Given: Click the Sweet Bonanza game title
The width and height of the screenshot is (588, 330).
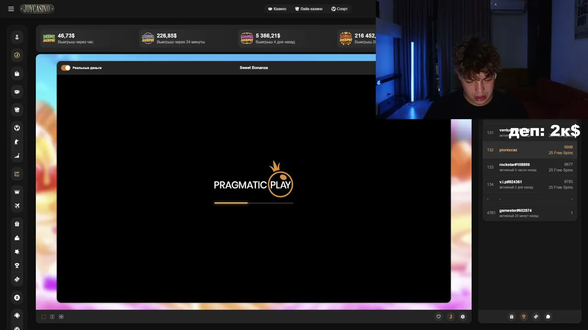Looking at the screenshot, I should tap(254, 68).
